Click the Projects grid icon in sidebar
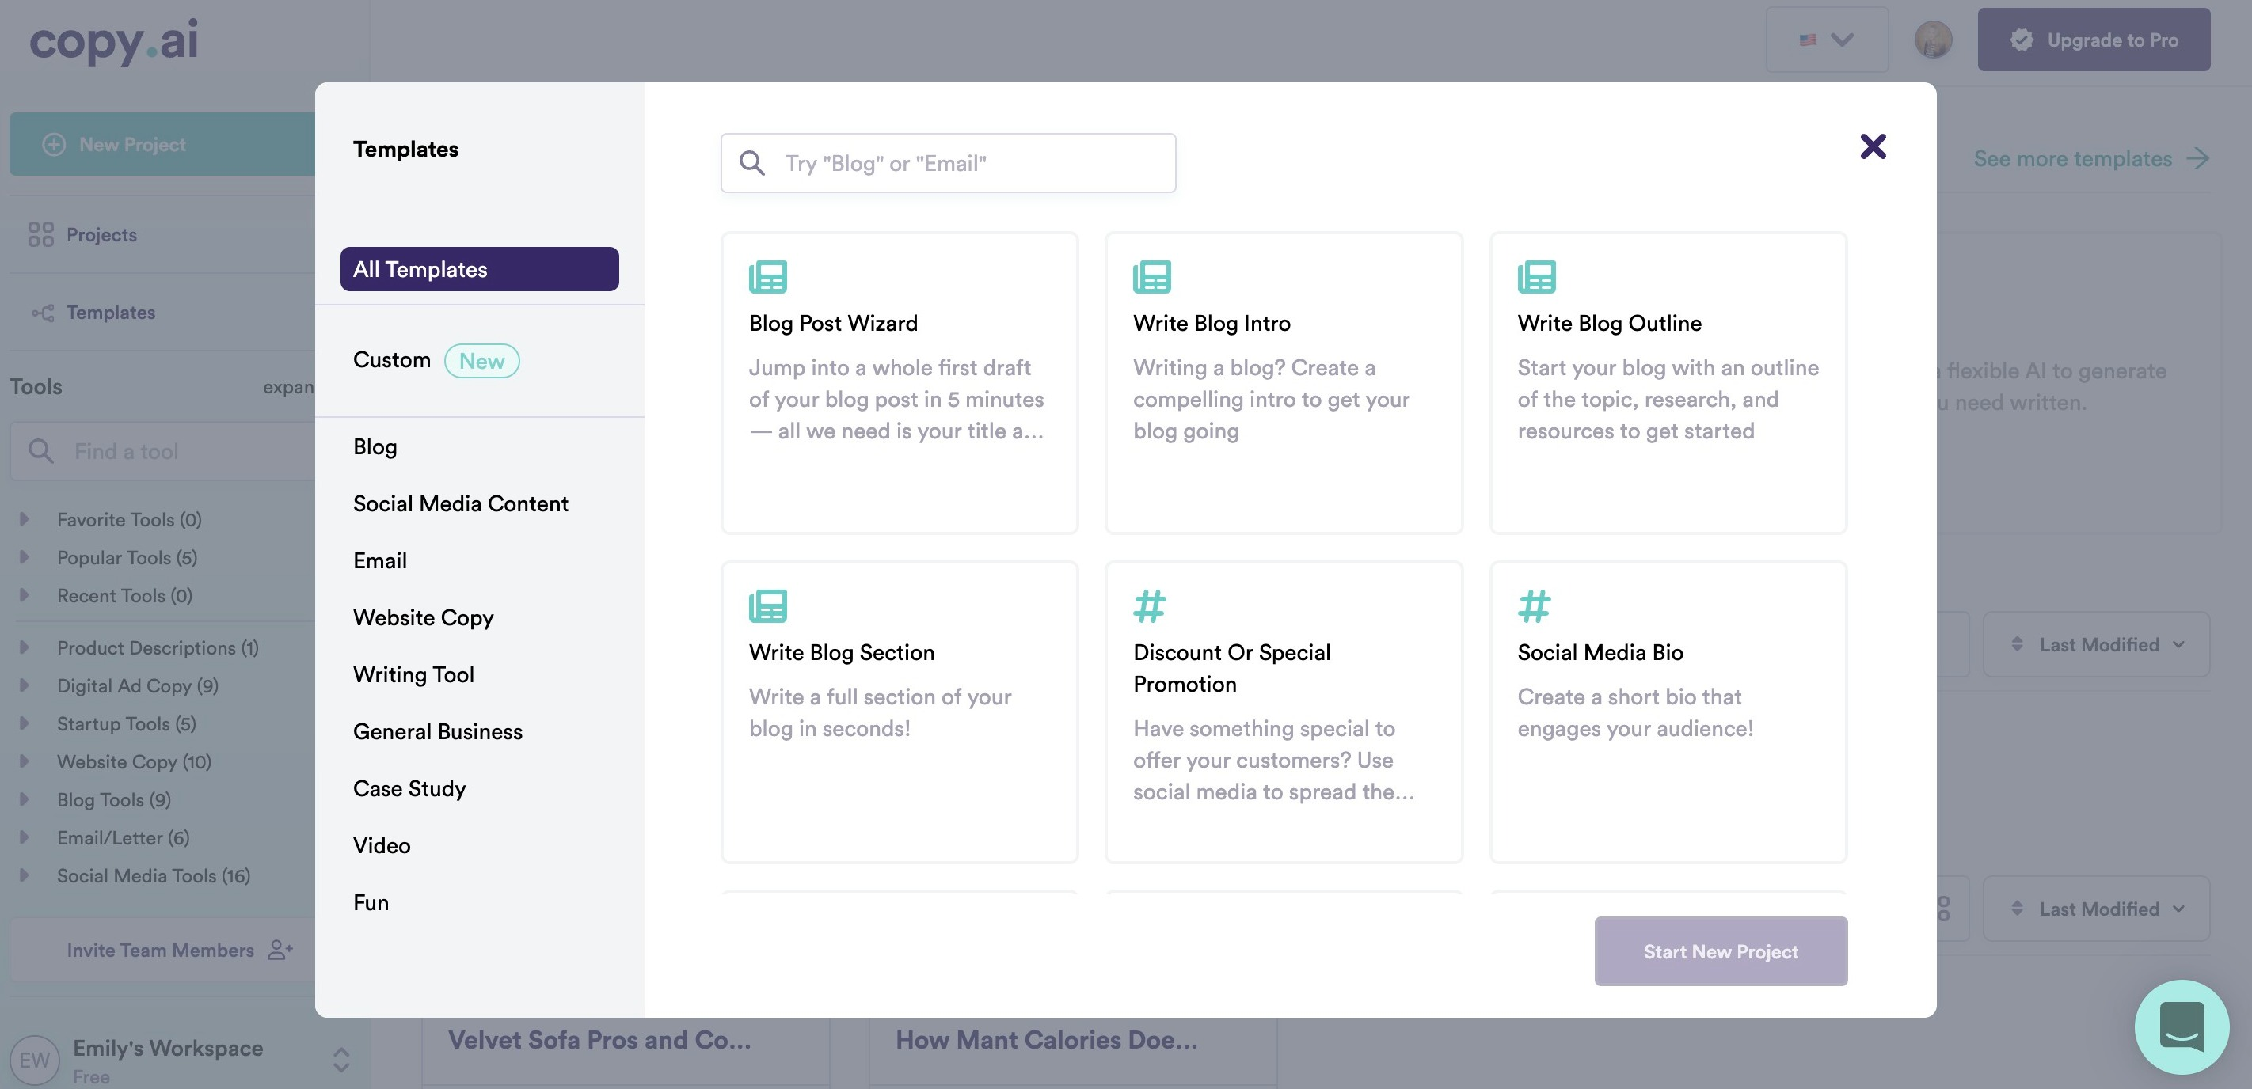The image size is (2252, 1089). click(41, 234)
